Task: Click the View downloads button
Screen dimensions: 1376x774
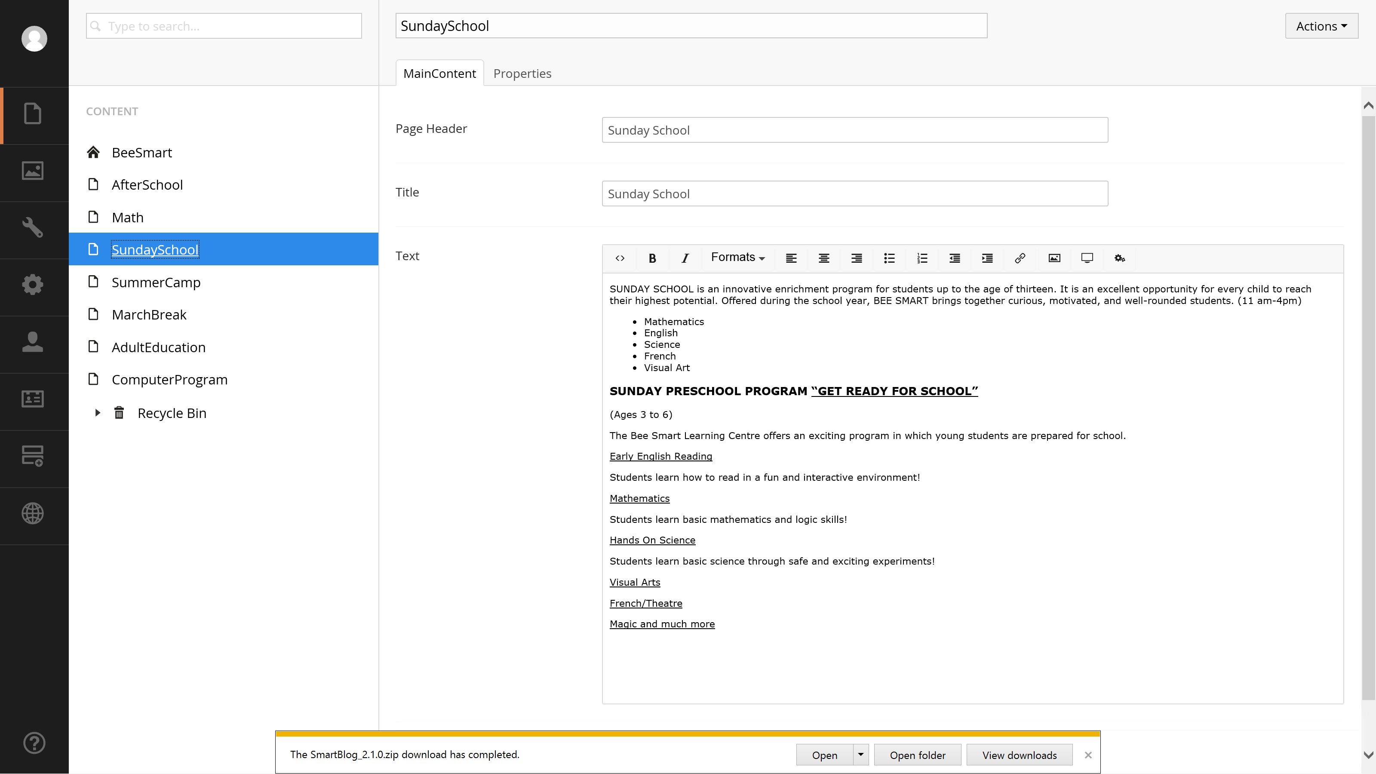Action: point(1019,755)
